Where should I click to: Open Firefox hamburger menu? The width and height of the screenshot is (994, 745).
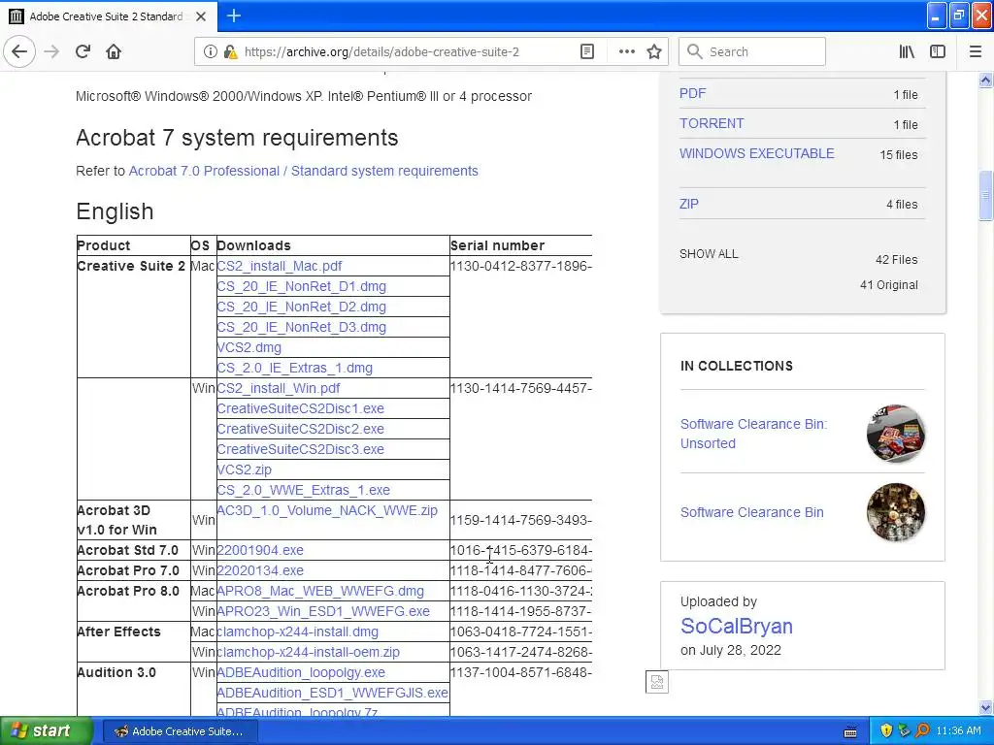(975, 51)
